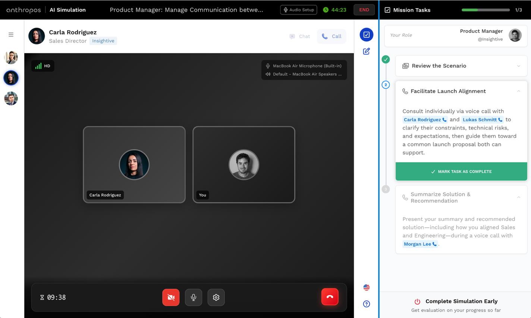Click the Insightive company tag
Screen dimensions: 531x318
tap(103, 41)
